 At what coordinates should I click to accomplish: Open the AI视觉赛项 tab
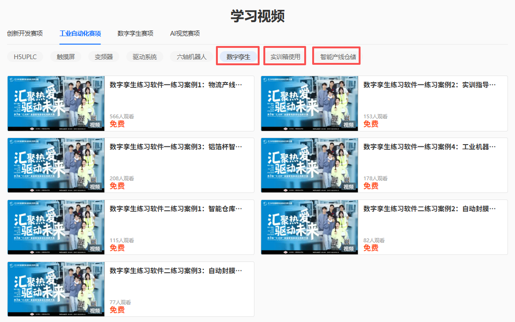tap(185, 33)
